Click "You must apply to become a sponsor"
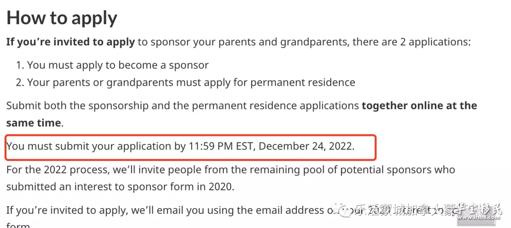 pyautogui.click(x=118, y=65)
